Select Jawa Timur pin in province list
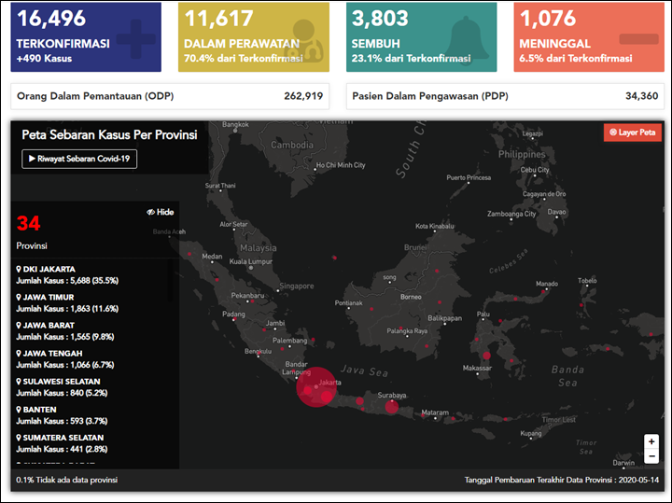672x503 pixels. pyautogui.click(x=19, y=298)
